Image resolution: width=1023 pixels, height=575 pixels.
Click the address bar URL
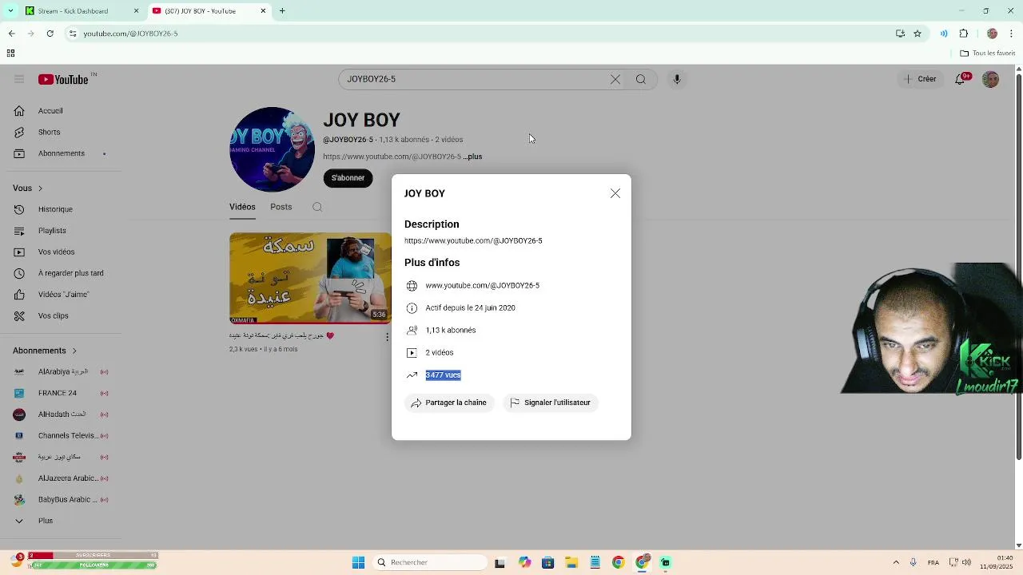tap(130, 34)
